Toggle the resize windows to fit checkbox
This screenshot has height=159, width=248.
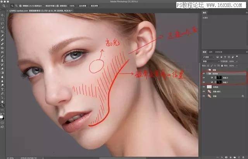click(x=21, y=6)
